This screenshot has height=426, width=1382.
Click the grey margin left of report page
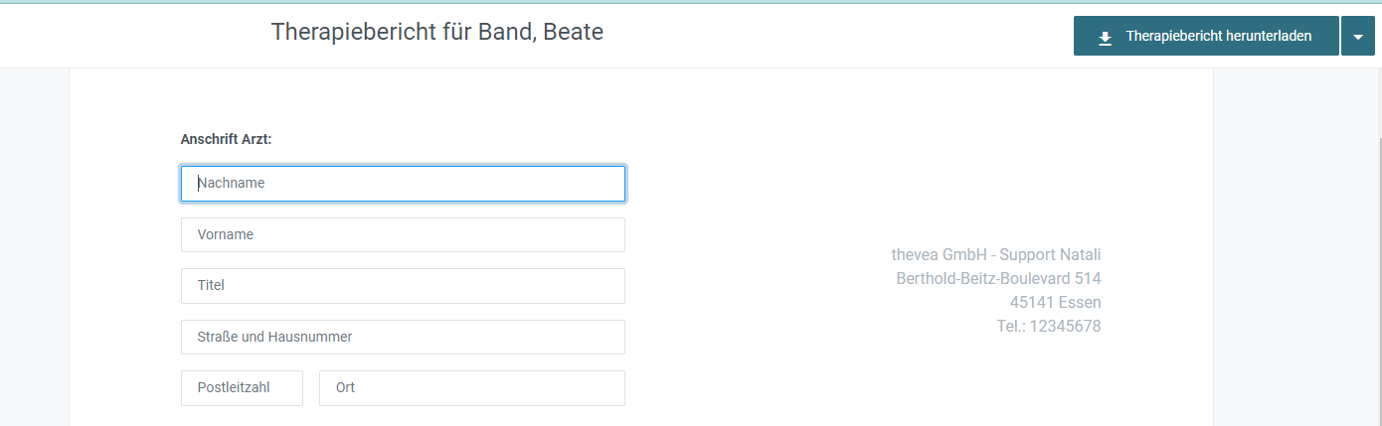tap(34, 248)
